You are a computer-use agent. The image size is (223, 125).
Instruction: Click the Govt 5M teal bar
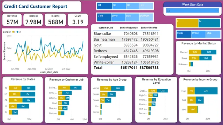[66, 103]
